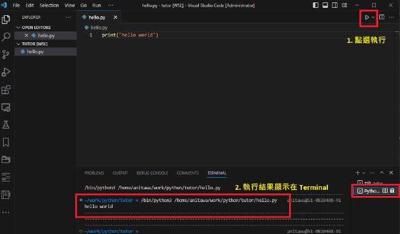Select hello.py under Open Editors
This screenshot has width=400, height=234.
click(45, 36)
